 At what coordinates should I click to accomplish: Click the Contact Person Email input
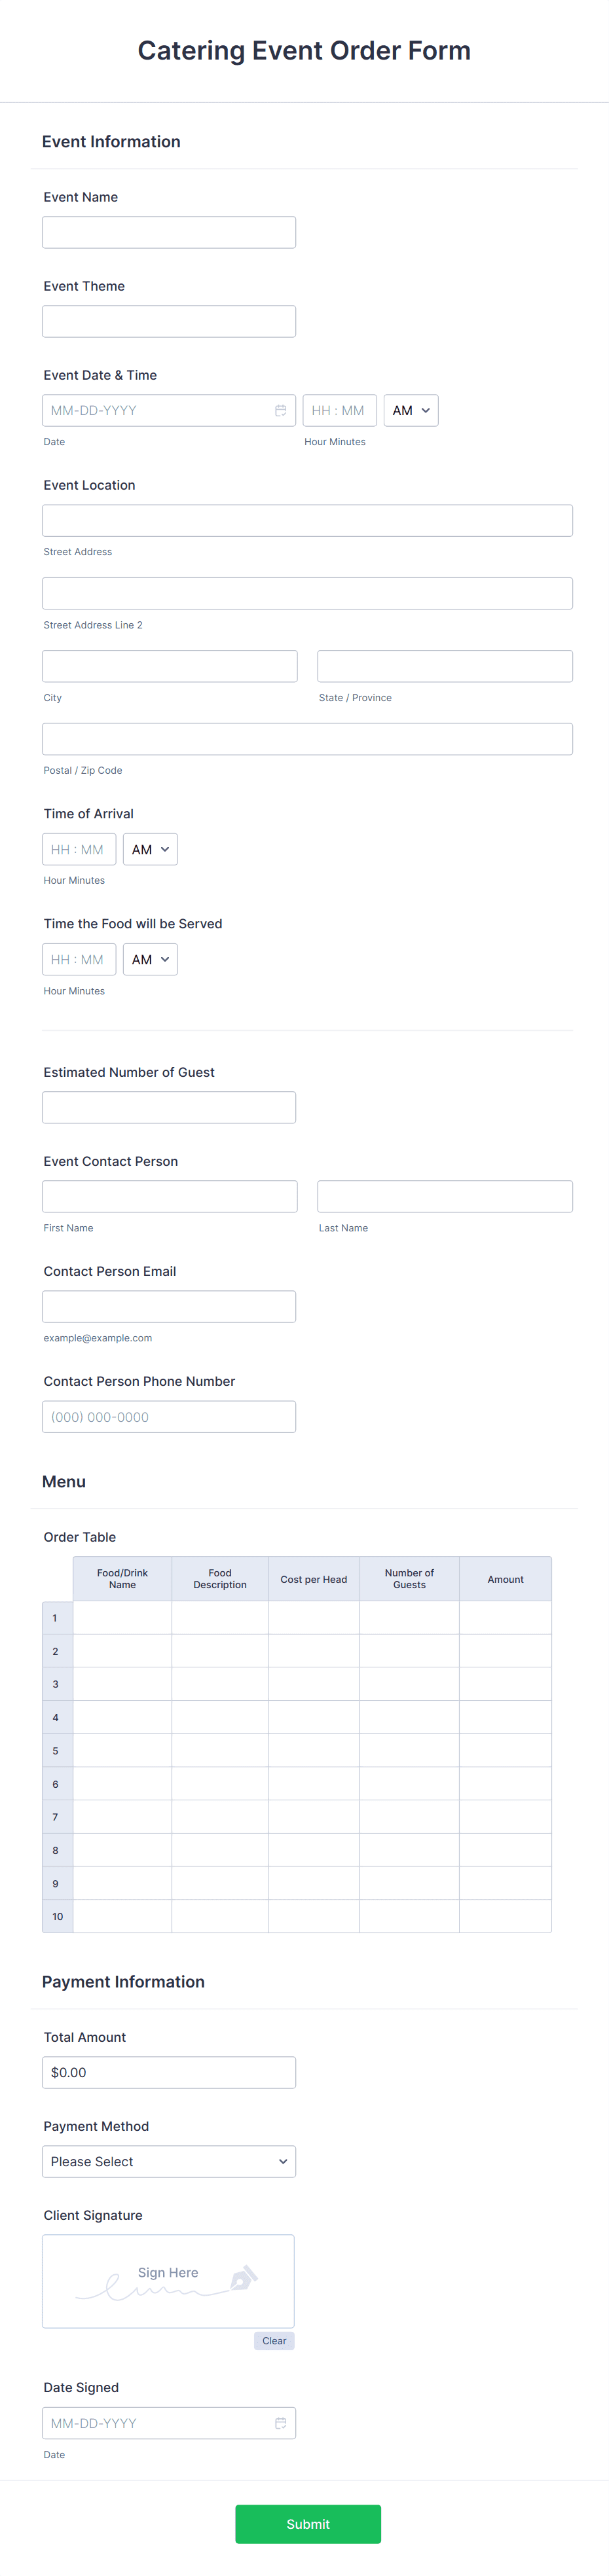[168, 1306]
